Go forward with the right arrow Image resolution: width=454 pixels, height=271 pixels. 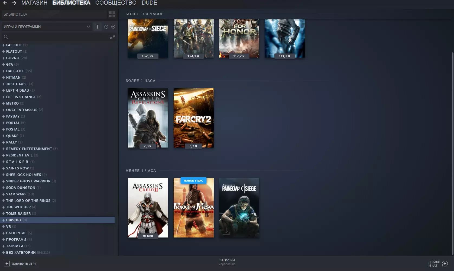tap(14, 3)
